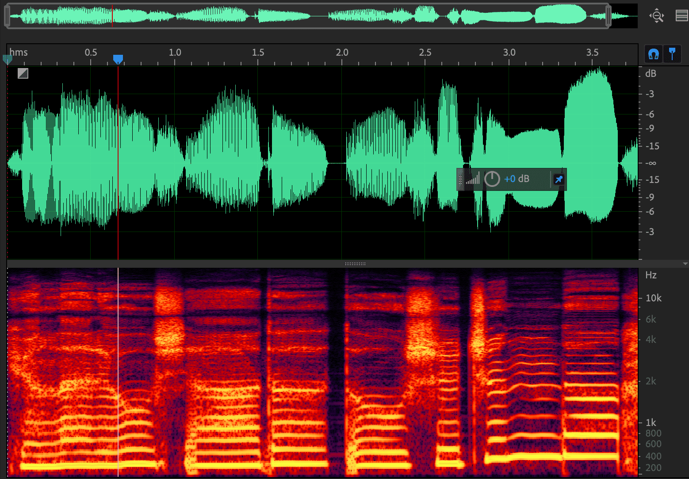Click the dB amplitude scale label

651,73
